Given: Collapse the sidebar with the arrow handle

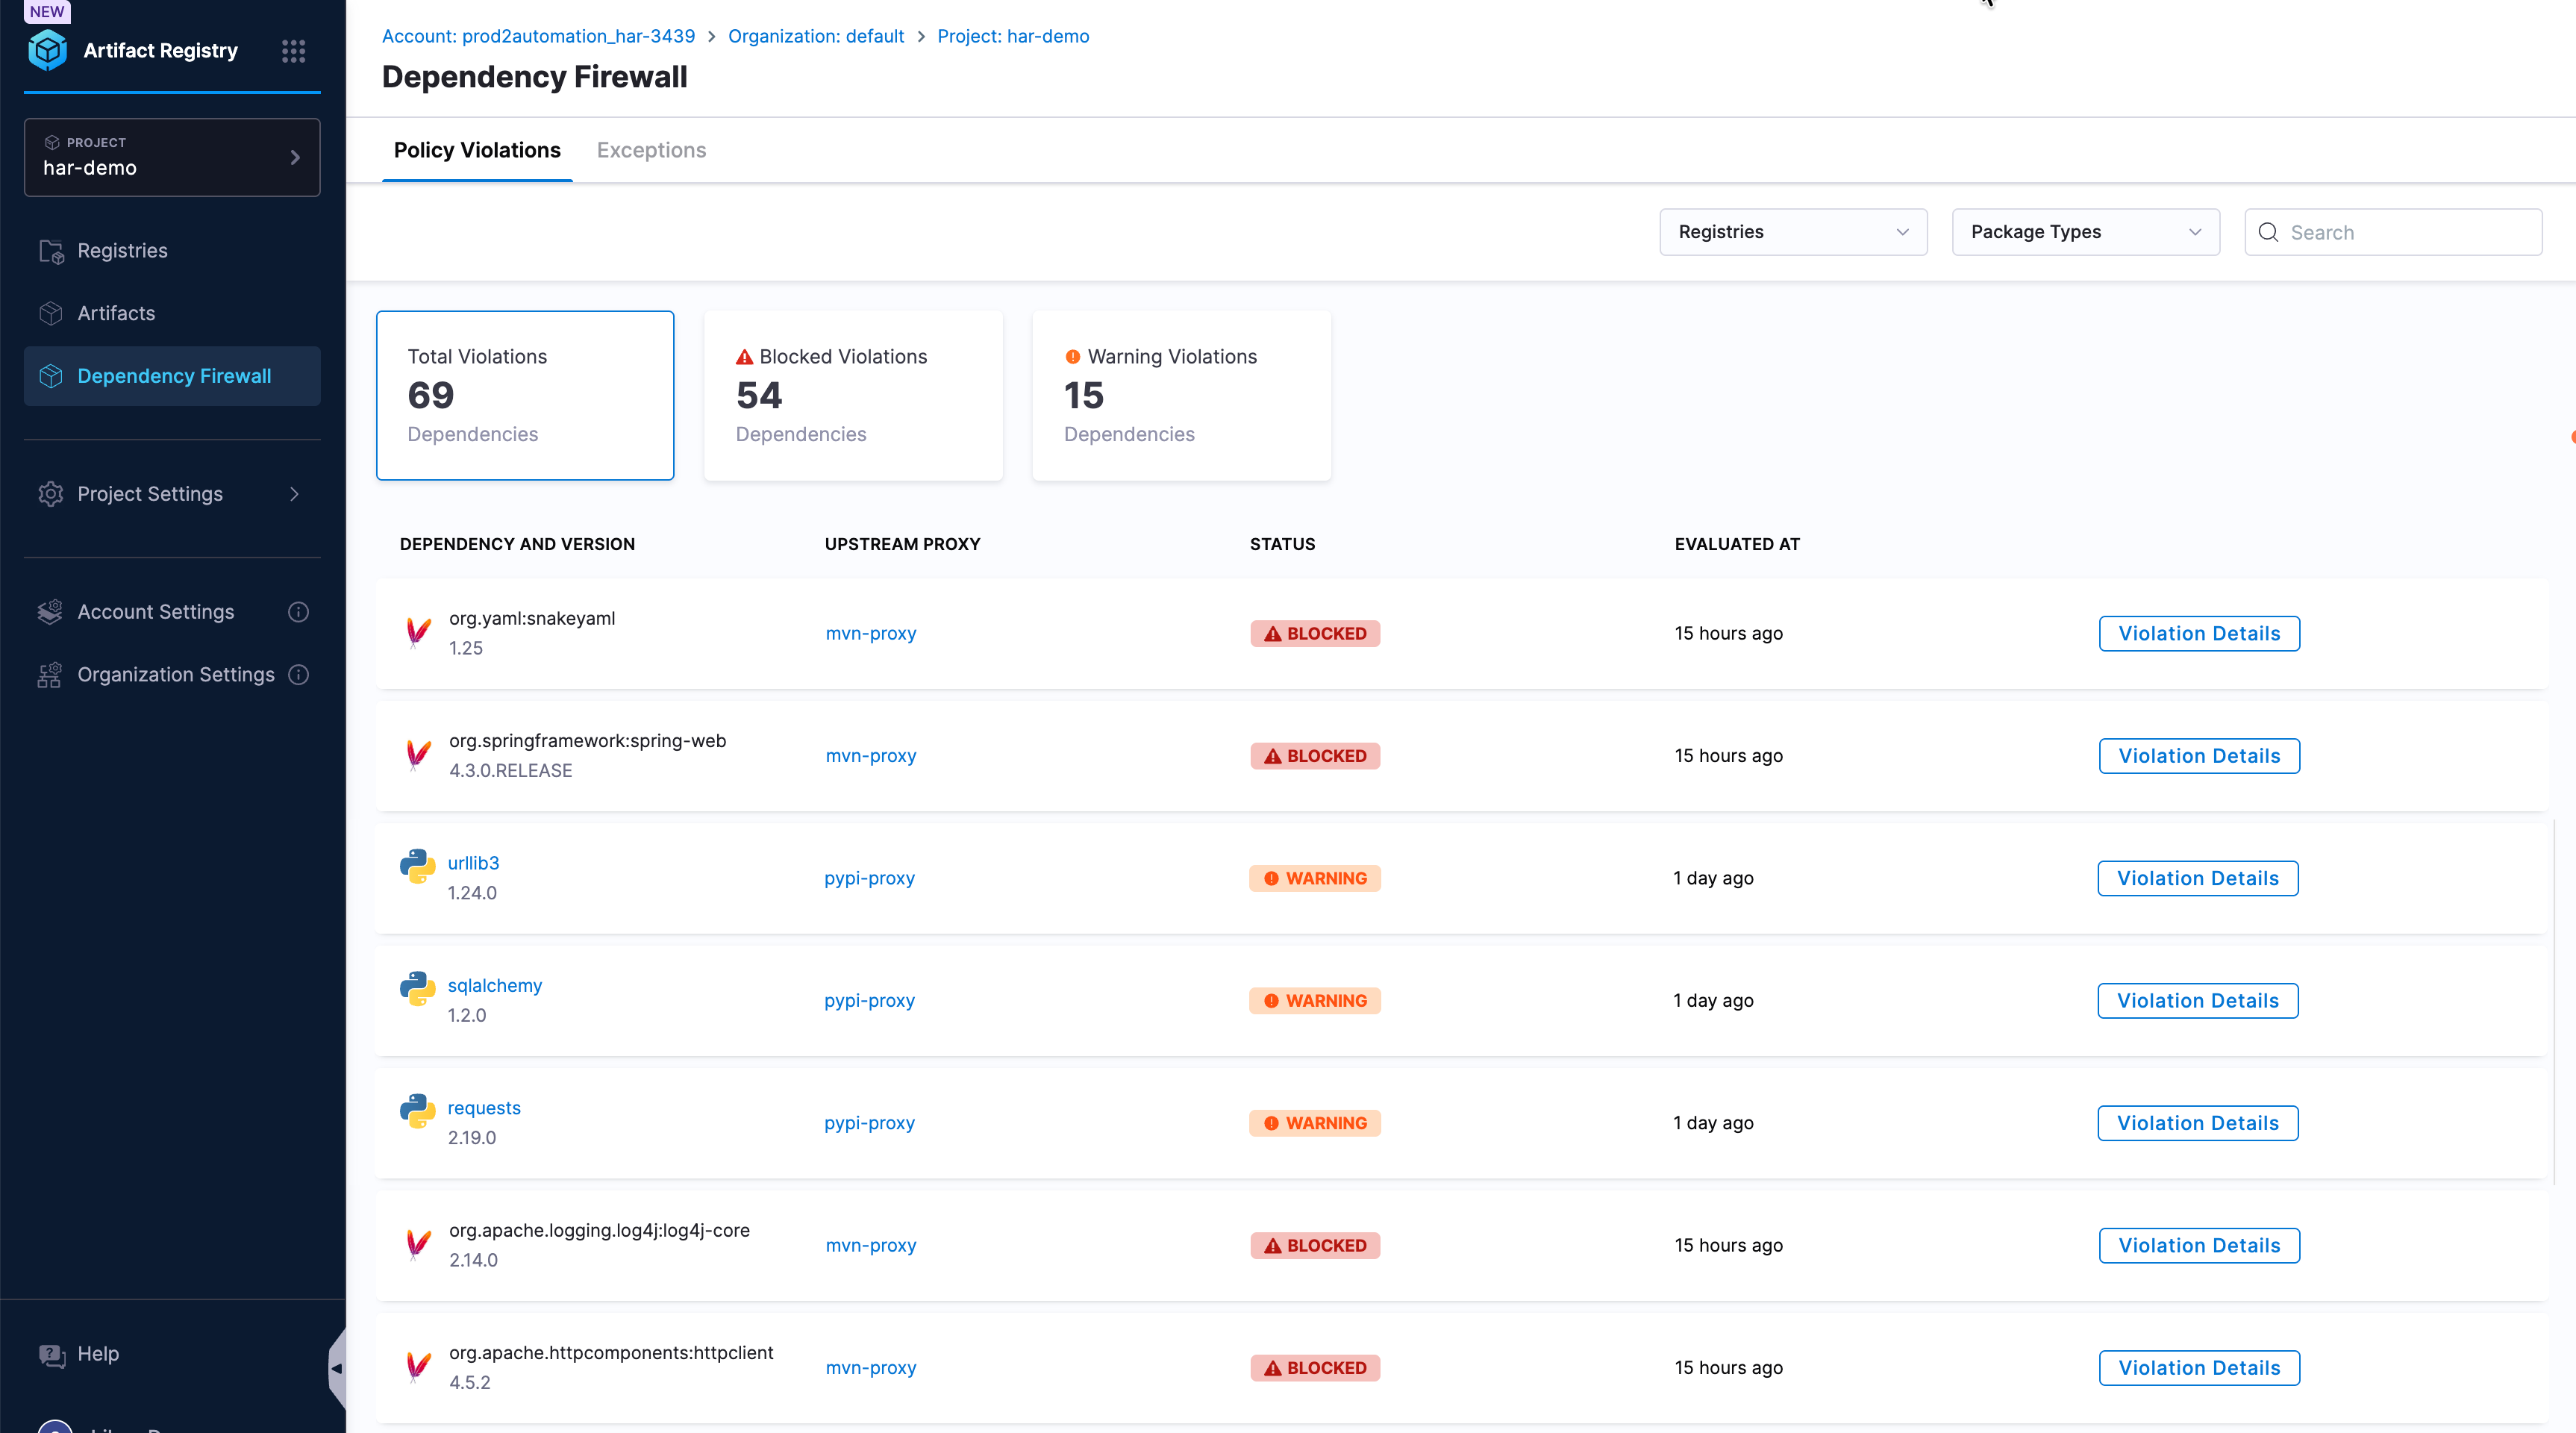Looking at the screenshot, I should point(337,1369).
